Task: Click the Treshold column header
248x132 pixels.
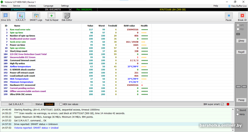Action: pyautogui.click(x=113, y=26)
